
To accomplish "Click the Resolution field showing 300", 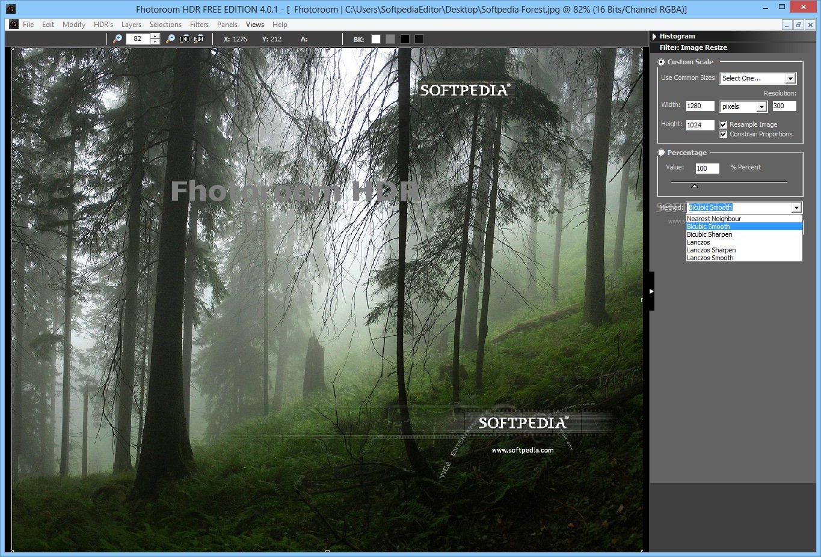I will point(784,106).
